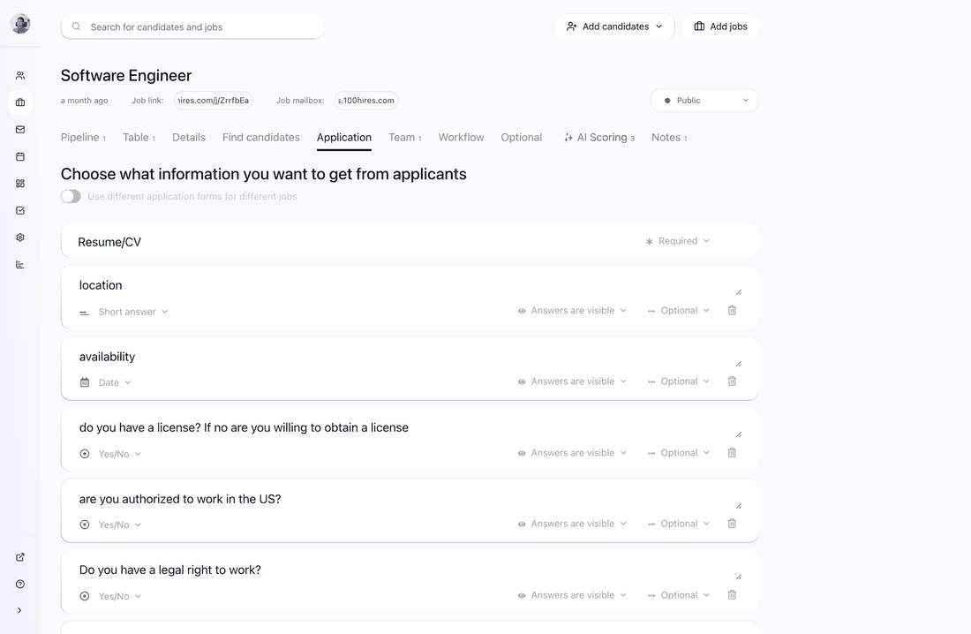Screen dimensions: 971x634
Task: Toggle answers visibility for location question
Action: tap(572, 311)
